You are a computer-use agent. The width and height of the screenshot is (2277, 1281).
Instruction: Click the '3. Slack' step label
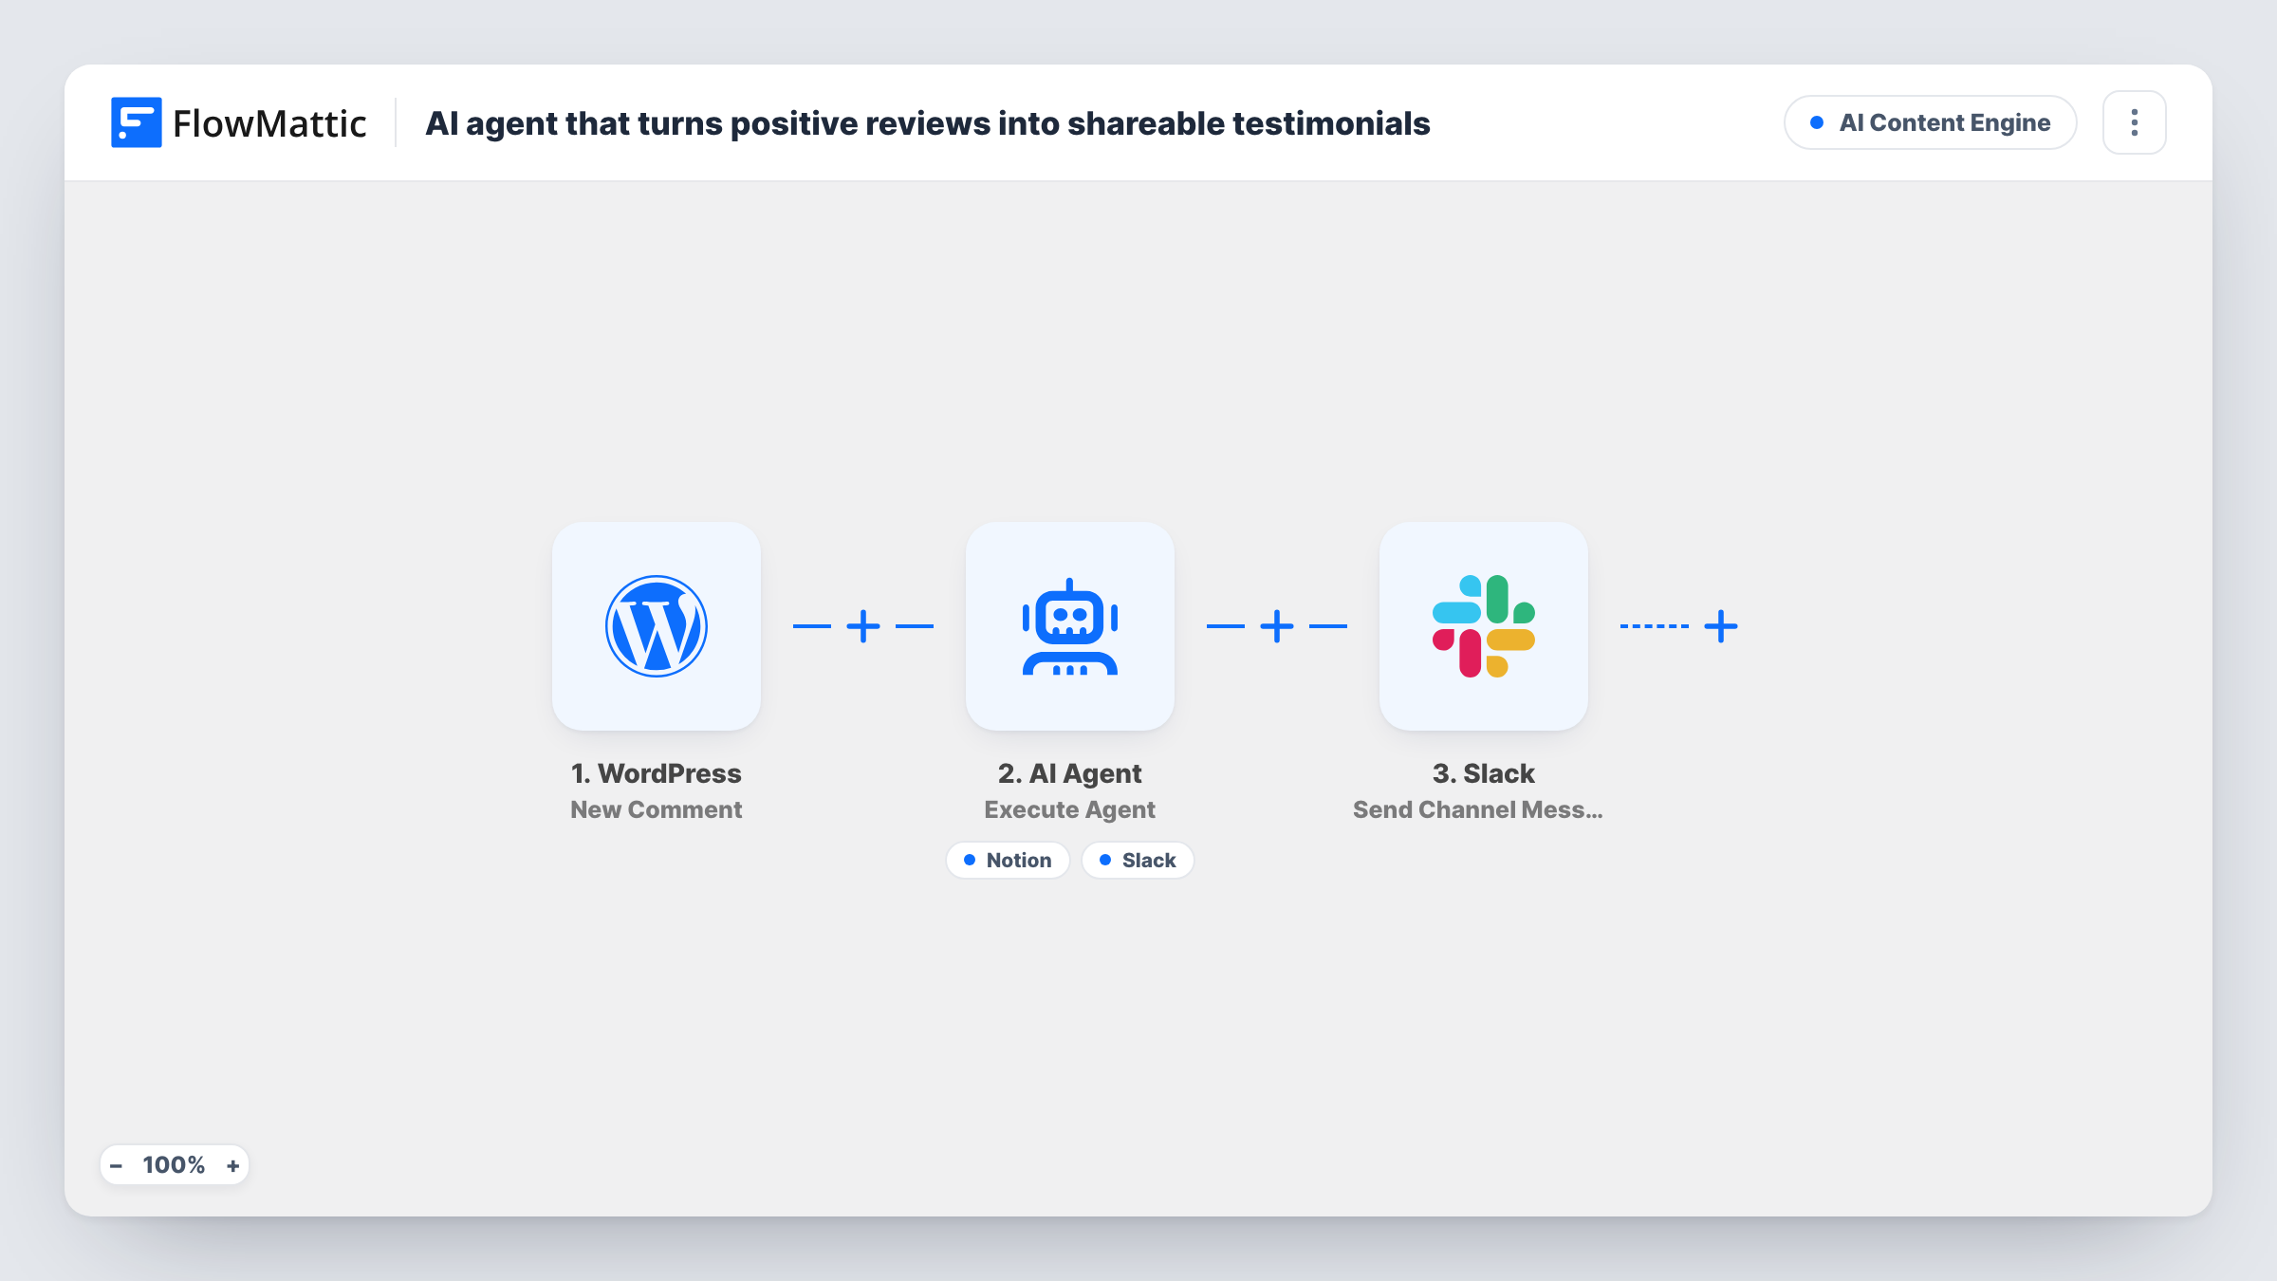tap(1484, 773)
